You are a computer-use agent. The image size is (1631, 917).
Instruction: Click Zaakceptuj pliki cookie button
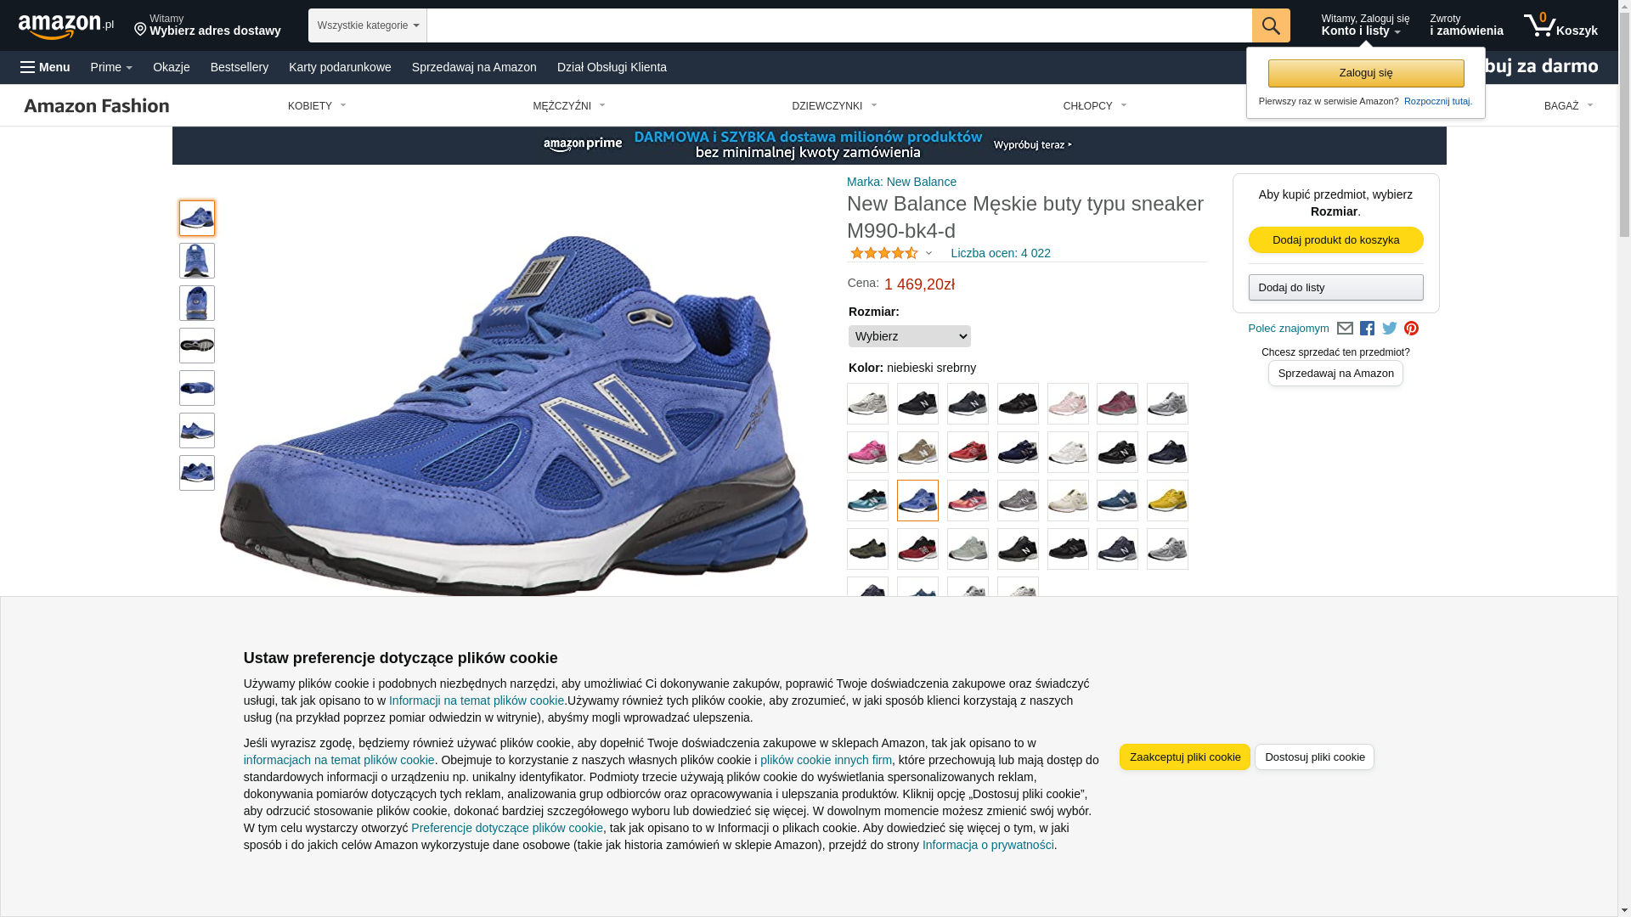click(x=1184, y=757)
